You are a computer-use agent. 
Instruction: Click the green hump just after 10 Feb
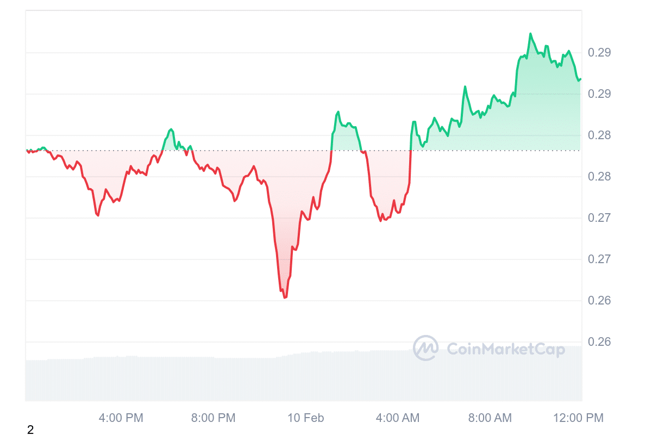(338, 112)
